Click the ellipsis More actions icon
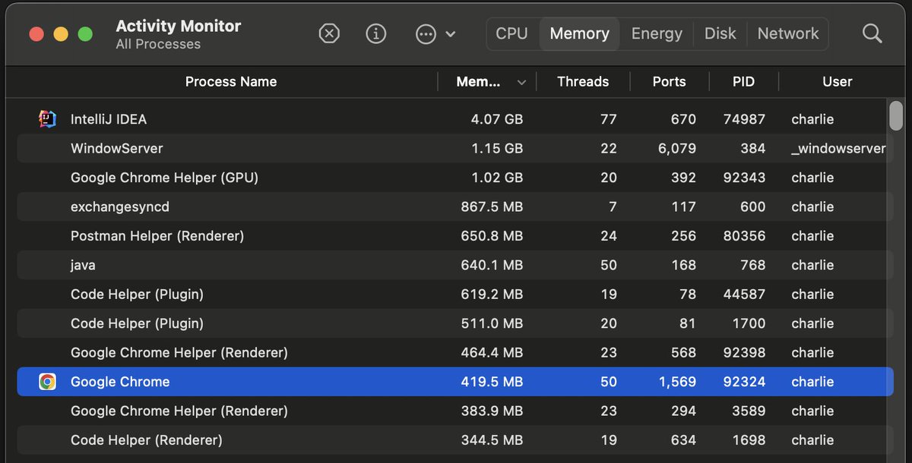This screenshot has width=912, height=463. click(x=426, y=33)
